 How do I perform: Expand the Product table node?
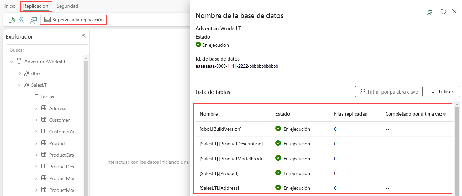pyautogui.click(x=36, y=143)
